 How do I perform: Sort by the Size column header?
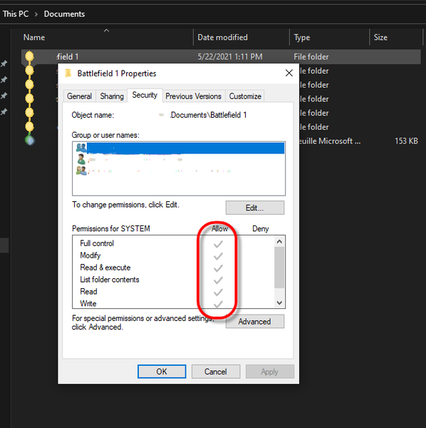tap(396, 37)
